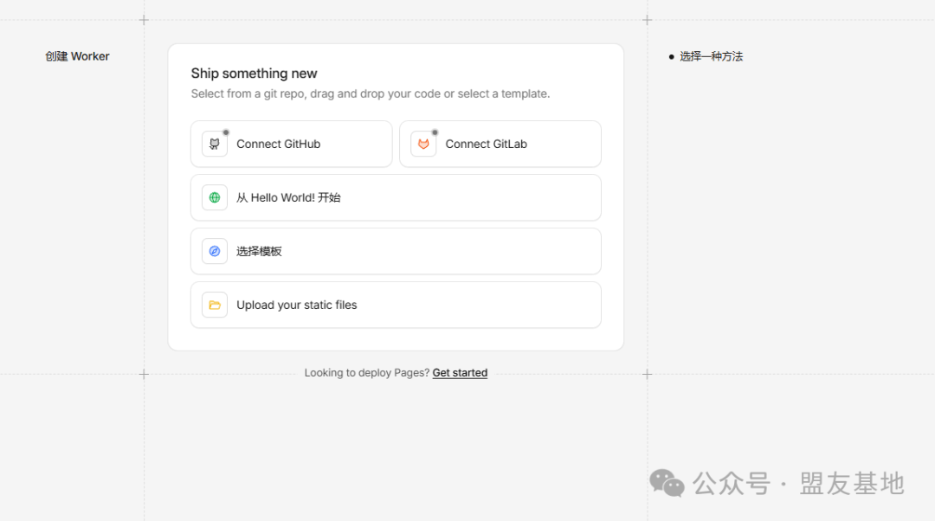Click the bullet beside 选择一种方法

point(671,56)
